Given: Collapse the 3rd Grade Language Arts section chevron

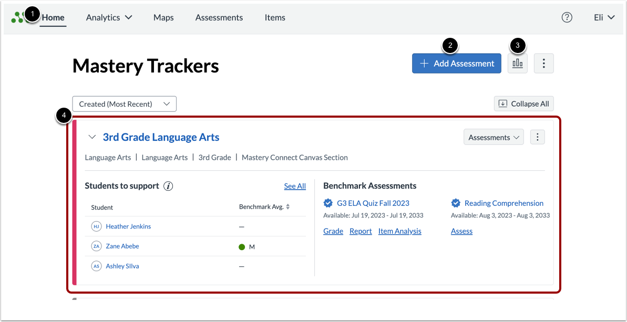Looking at the screenshot, I should [92, 137].
